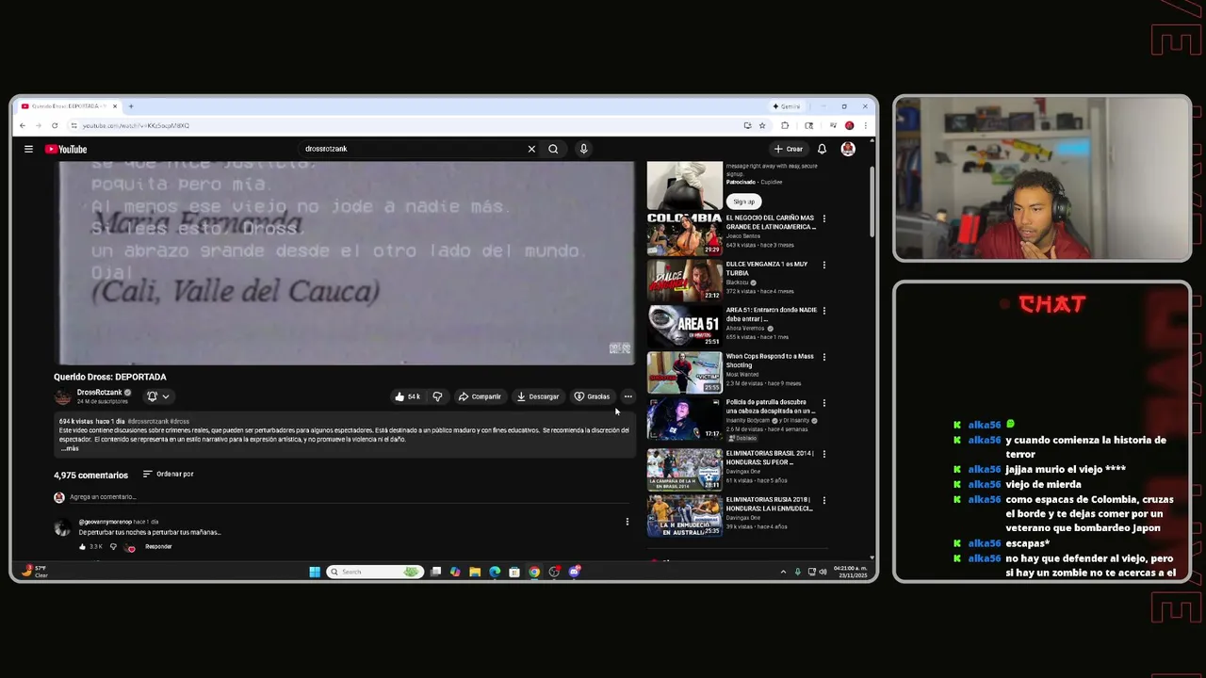The height and width of the screenshot is (678, 1206).
Task: Open the YouTube hamburger guide menu
Action: 28,149
